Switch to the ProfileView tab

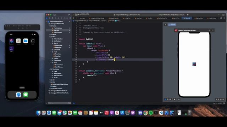coord(127,18)
